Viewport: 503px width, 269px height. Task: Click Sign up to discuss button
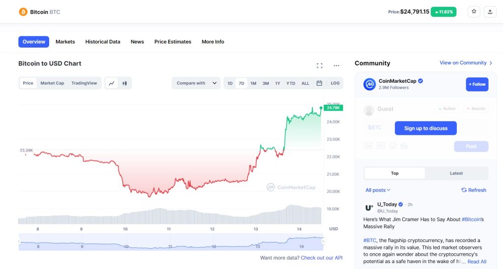426,128
